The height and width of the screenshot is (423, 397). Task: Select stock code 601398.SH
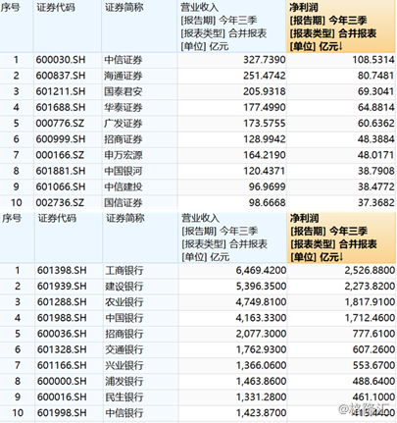click(62, 271)
